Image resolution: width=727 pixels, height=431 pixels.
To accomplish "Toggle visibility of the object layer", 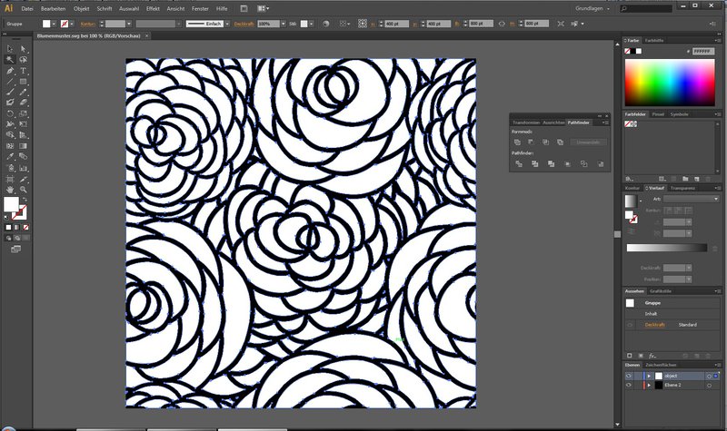I will (629, 376).
